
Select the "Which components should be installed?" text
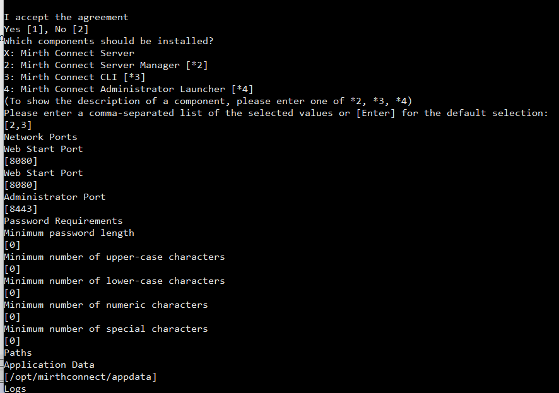click(x=109, y=41)
